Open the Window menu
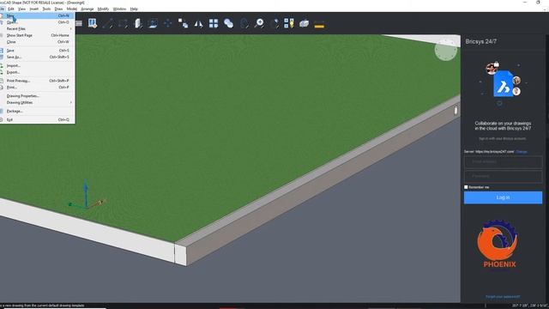 [x=119, y=9]
